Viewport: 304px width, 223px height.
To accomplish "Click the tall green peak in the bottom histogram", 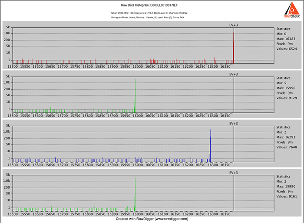I will [x=135, y=194].
